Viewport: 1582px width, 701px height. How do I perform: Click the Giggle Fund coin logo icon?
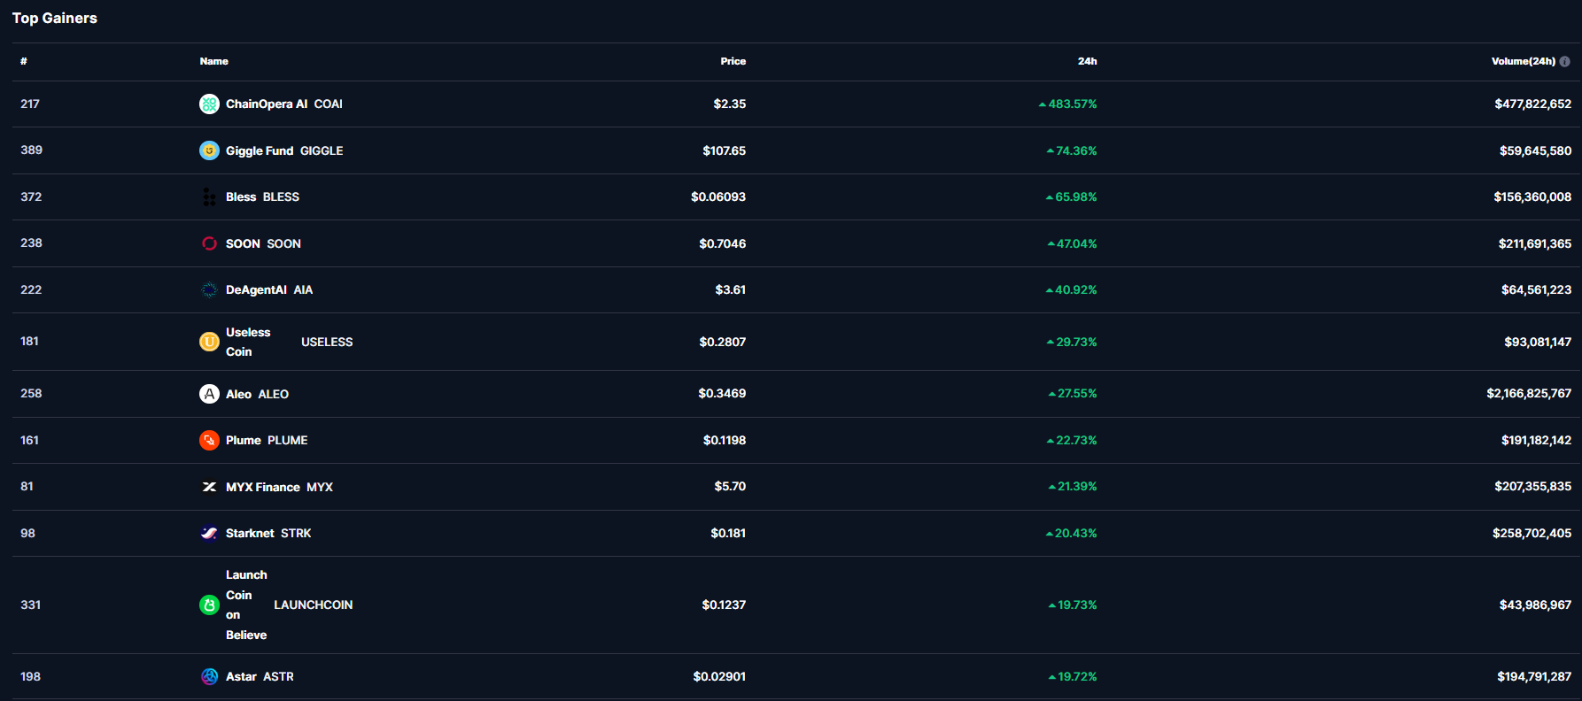click(x=209, y=150)
